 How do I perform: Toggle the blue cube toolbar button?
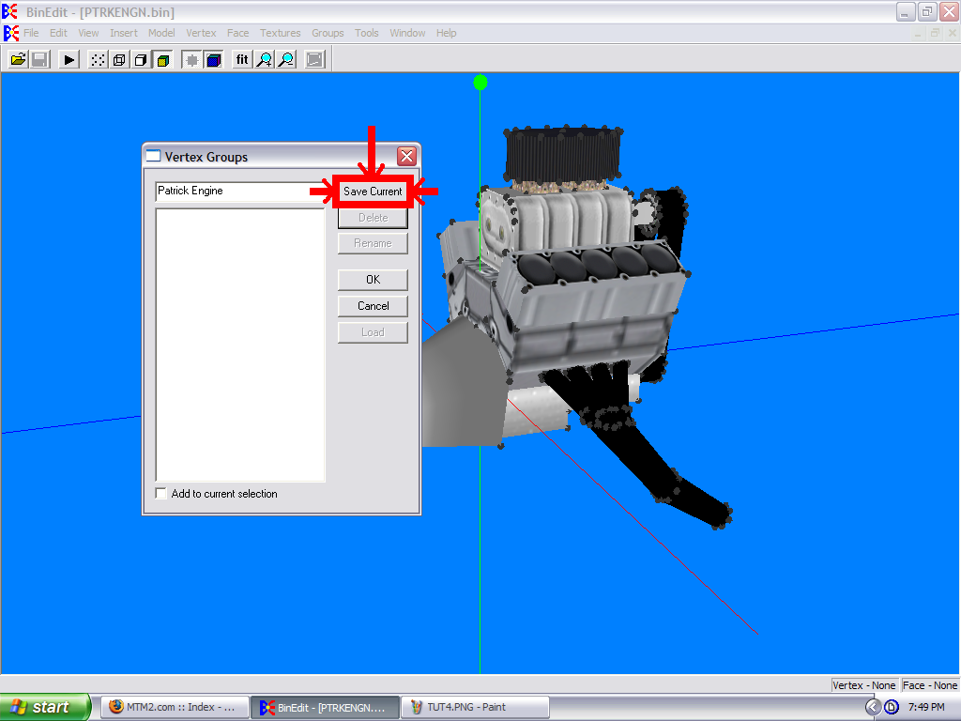point(214,59)
